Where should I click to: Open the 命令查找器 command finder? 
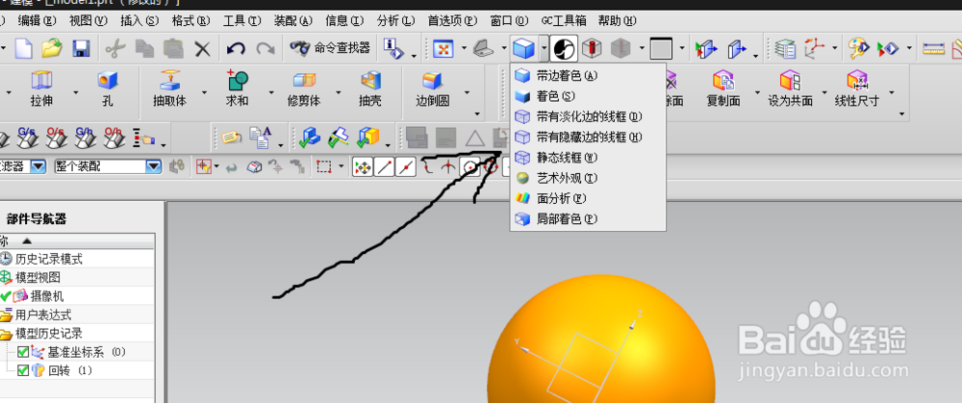coord(330,48)
